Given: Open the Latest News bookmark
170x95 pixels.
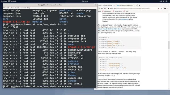Looking at the screenshot, I should click(117, 11).
